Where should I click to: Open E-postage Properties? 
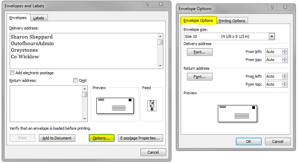click(x=140, y=138)
